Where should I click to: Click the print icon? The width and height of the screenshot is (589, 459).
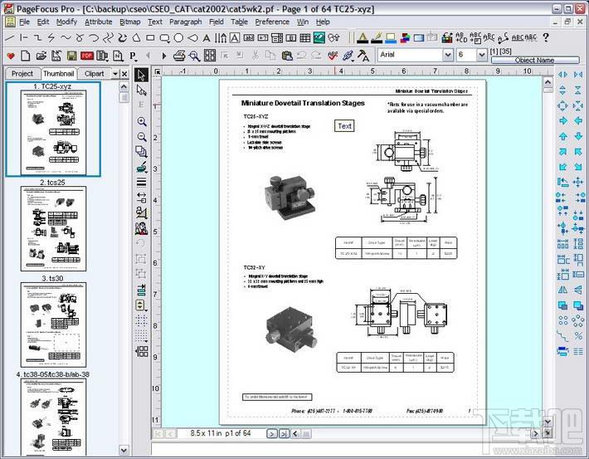(179, 56)
